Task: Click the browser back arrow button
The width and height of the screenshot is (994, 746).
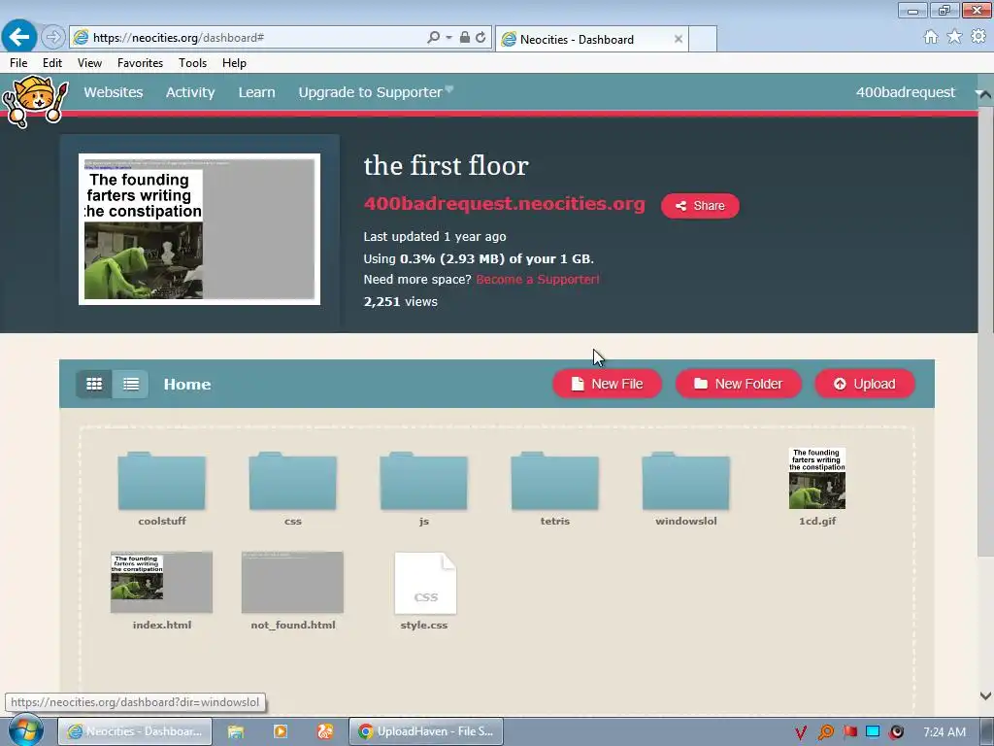Action: [x=19, y=36]
